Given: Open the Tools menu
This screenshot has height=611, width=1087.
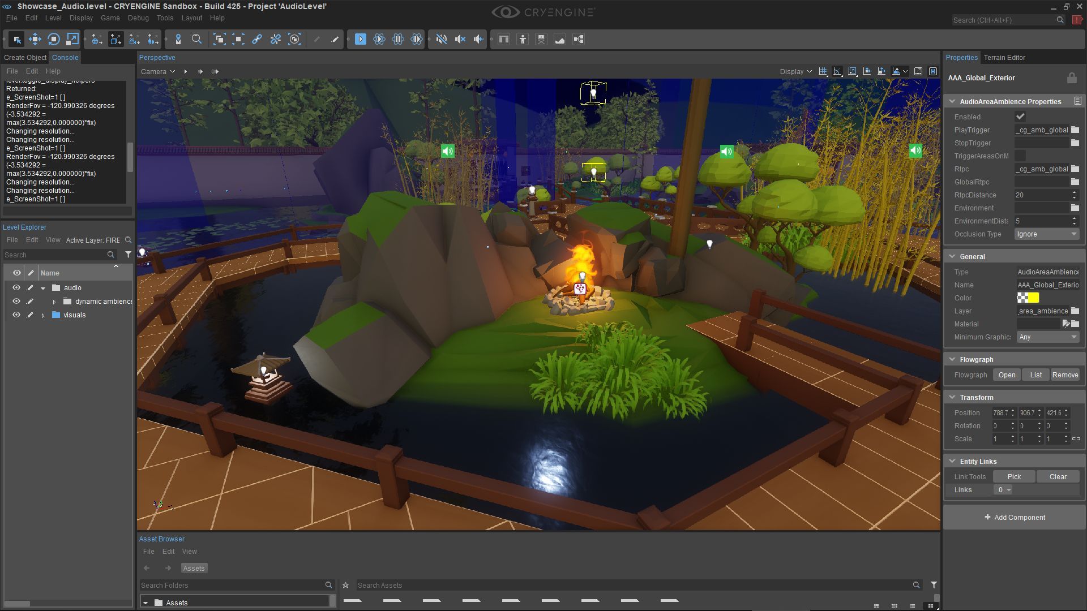Looking at the screenshot, I should click(165, 18).
